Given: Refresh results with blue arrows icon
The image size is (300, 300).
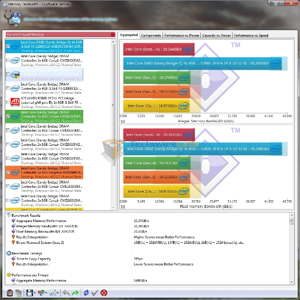Looking at the screenshot, I should [86, 293].
